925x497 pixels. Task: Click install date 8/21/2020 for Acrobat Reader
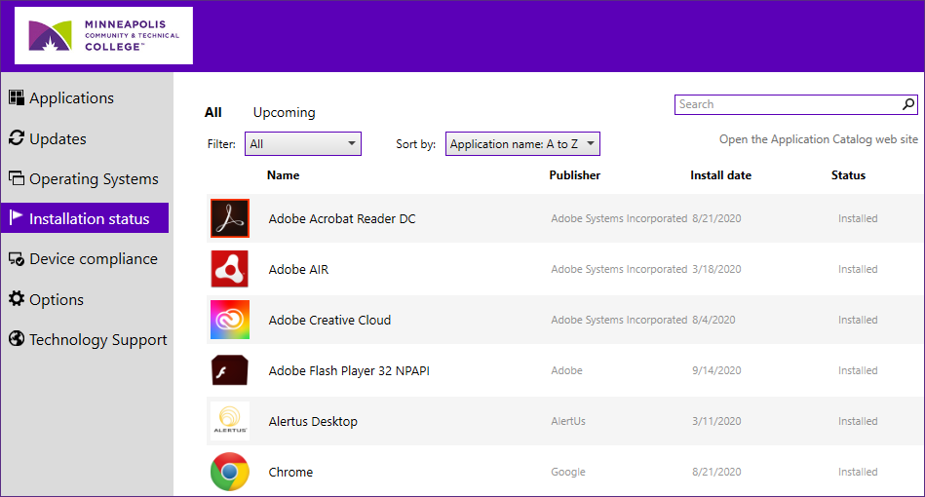click(x=716, y=218)
